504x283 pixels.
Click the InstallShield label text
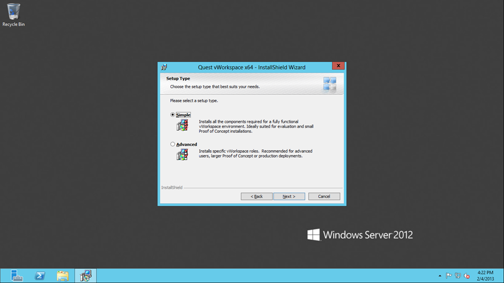(172, 188)
